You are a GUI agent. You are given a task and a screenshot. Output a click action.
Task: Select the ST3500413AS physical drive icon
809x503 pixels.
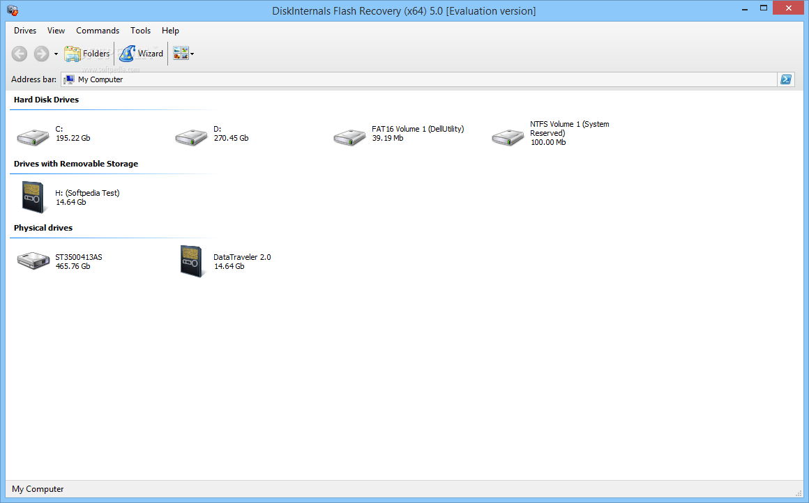33,261
